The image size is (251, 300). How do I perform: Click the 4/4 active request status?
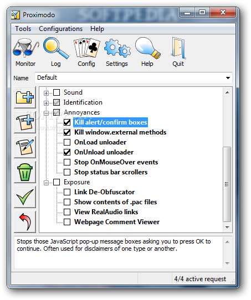(x=200, y=279)
